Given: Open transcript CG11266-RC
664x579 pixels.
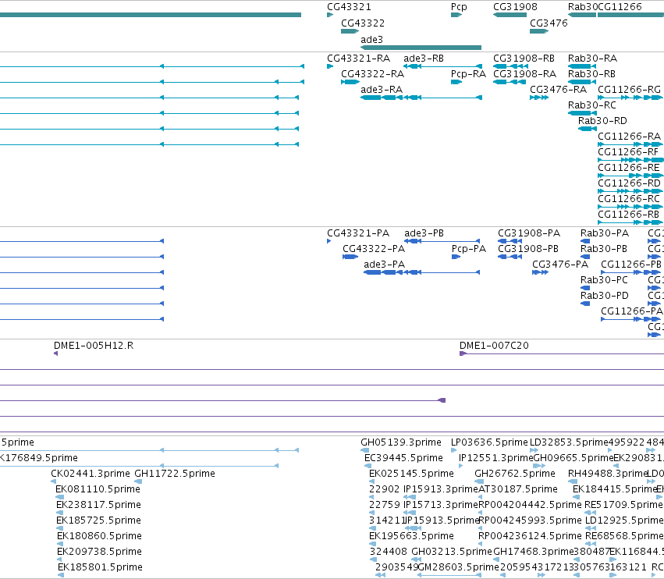Looking at the screenshot, I should tap(628, 199).
